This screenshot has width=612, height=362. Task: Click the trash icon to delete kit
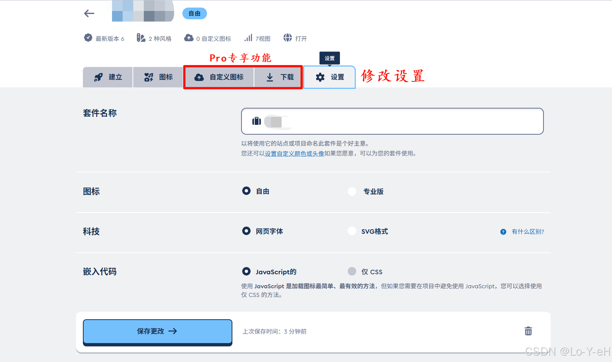pyautogui.click(x=528, y=331)
